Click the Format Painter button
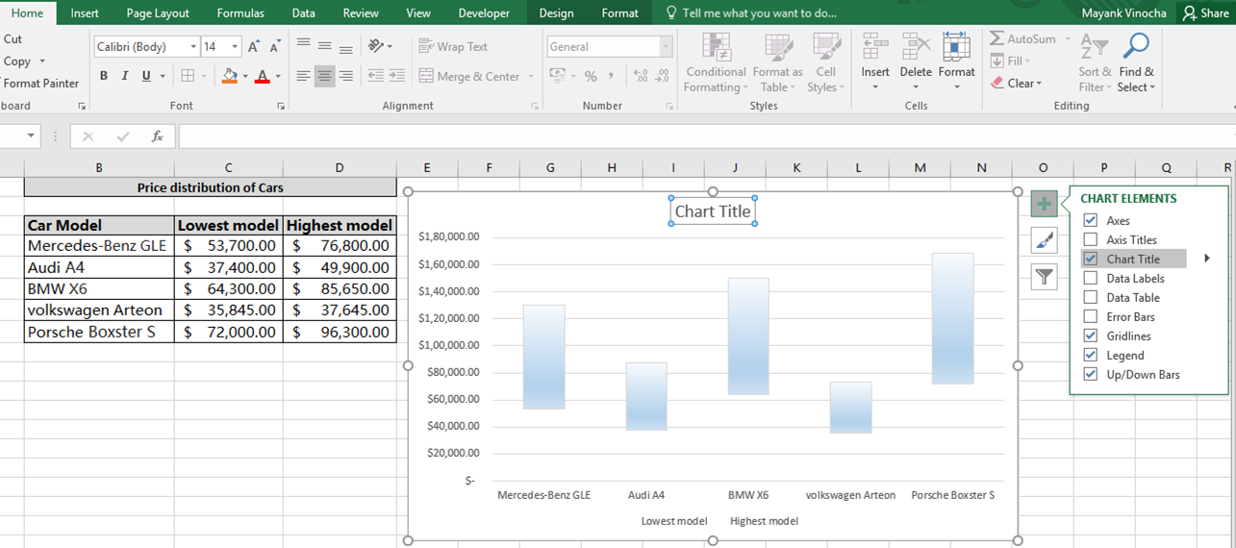 [40, 84]
